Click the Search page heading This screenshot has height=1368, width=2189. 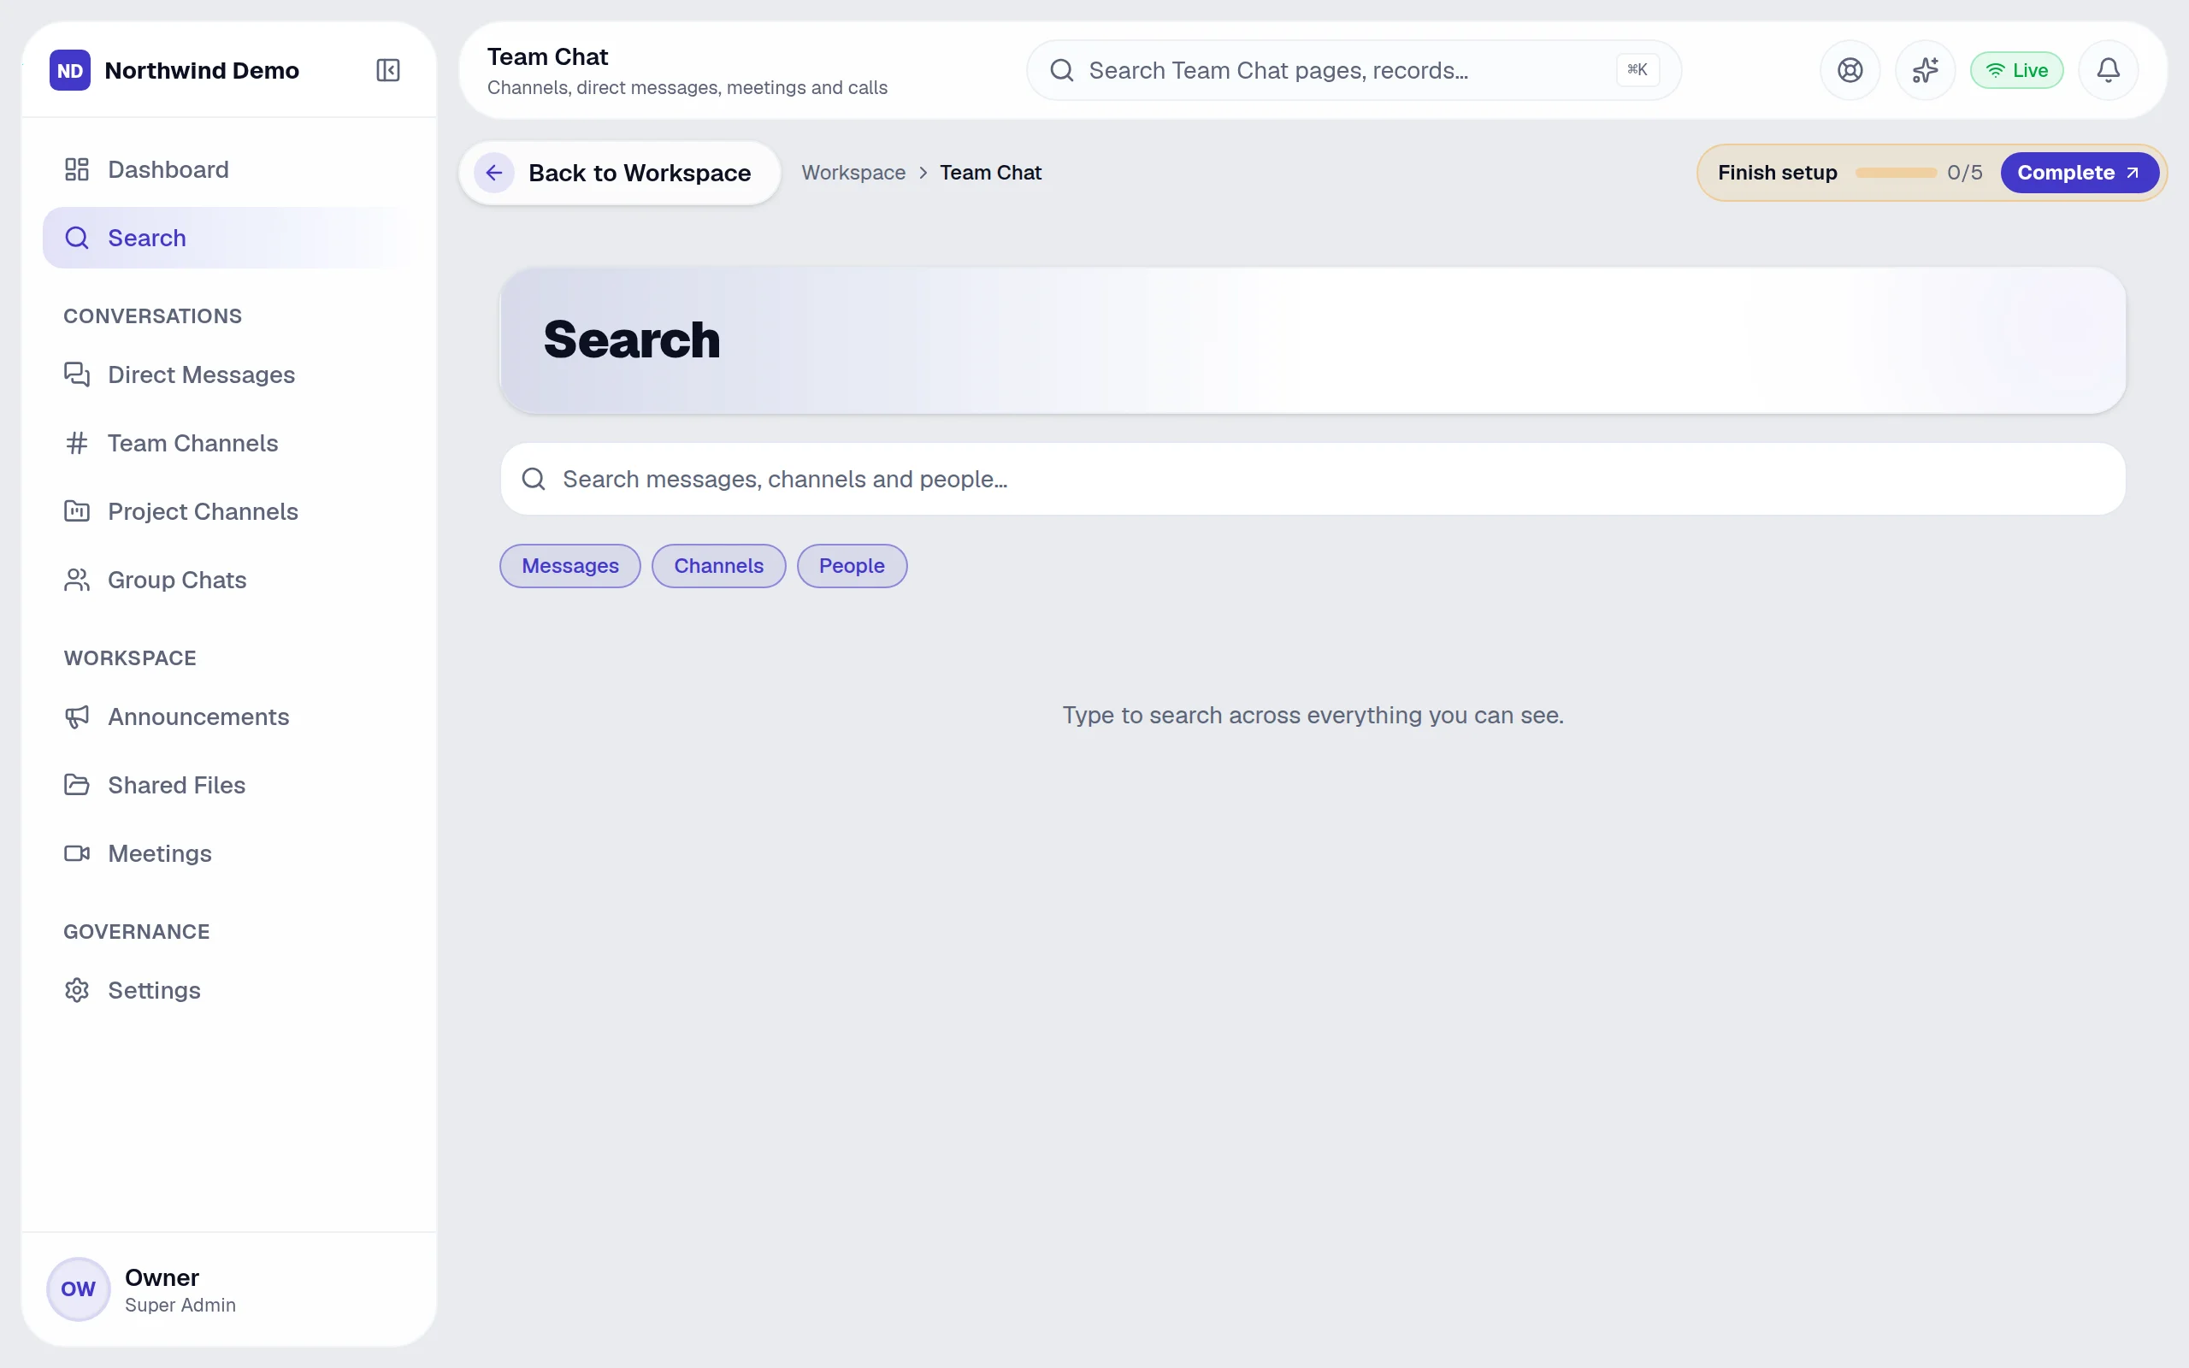(631, 339)
